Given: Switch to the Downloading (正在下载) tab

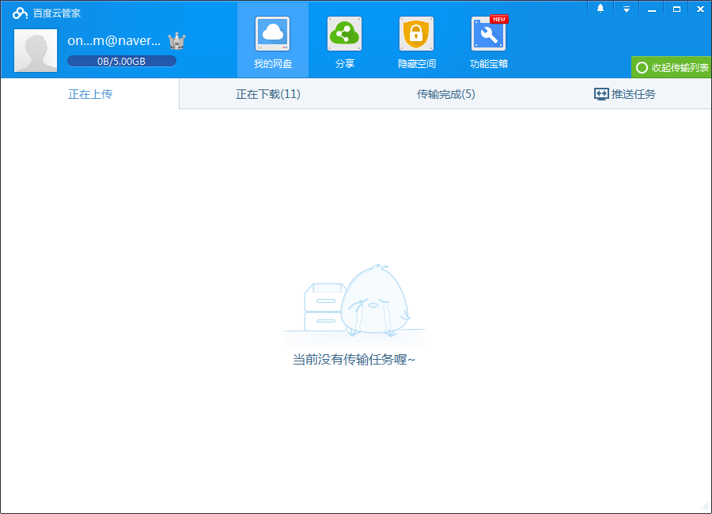Looking at the screenshot, I should pyautogui.click(x=268, y=94).
